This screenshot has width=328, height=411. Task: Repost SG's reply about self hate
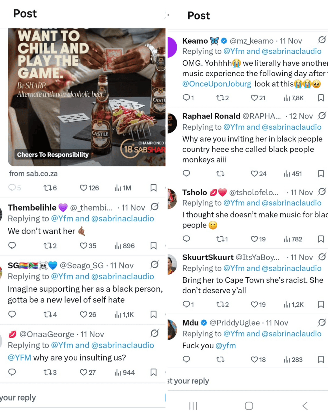click(50, 314)
